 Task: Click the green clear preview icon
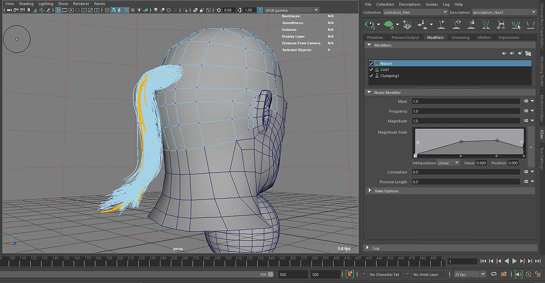(x=388, y=24)
